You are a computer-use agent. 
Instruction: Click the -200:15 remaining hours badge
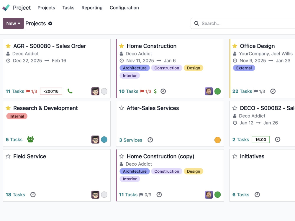[x=51, y=91]
